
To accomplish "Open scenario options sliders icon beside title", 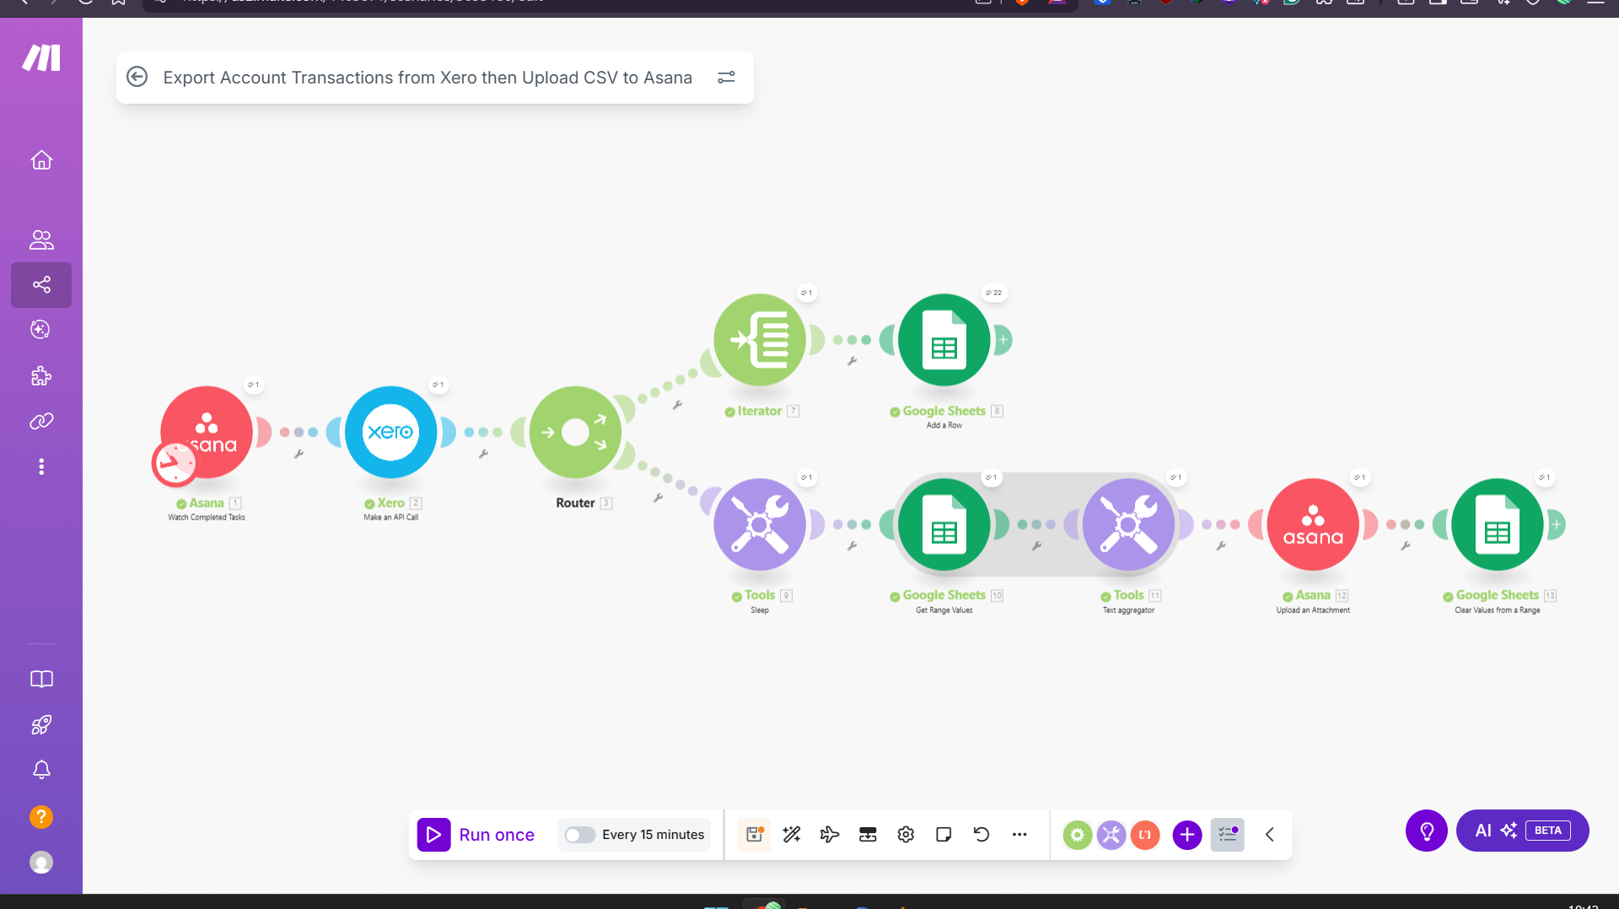I will point(726,78).
